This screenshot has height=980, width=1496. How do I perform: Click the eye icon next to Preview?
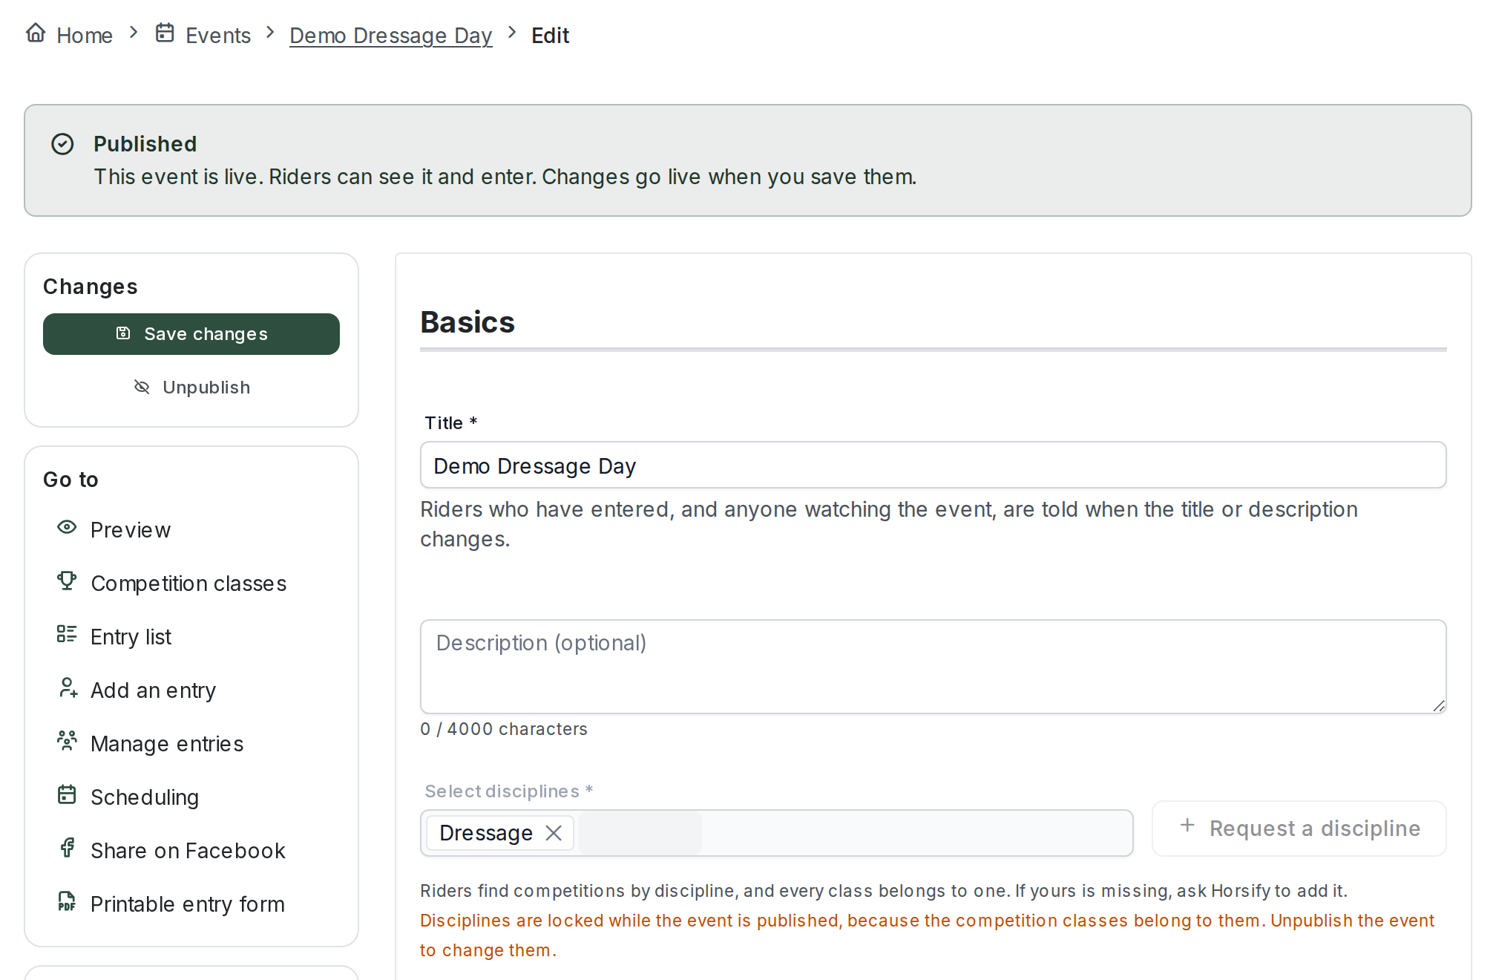tap(67, 528)
